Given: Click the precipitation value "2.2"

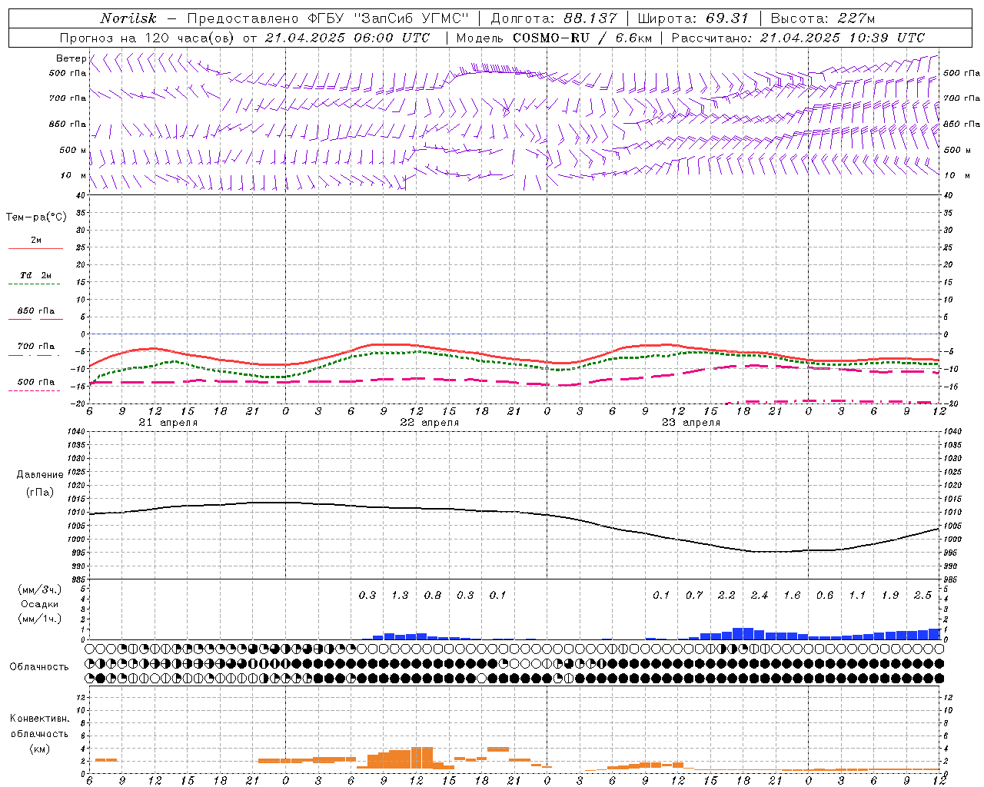Looking at the screenshot, I should click(x=726, y=595).
